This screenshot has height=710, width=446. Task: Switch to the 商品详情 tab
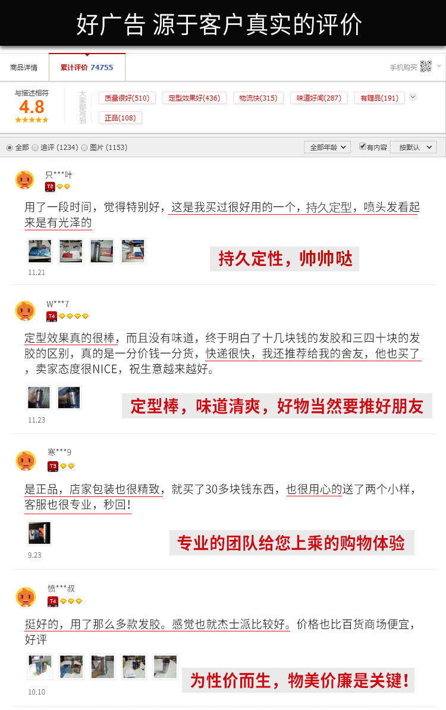point(24,67)
